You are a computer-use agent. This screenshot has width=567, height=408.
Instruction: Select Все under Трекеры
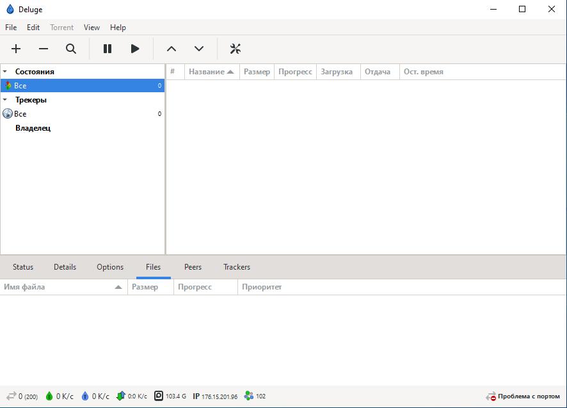pos(20,114)
